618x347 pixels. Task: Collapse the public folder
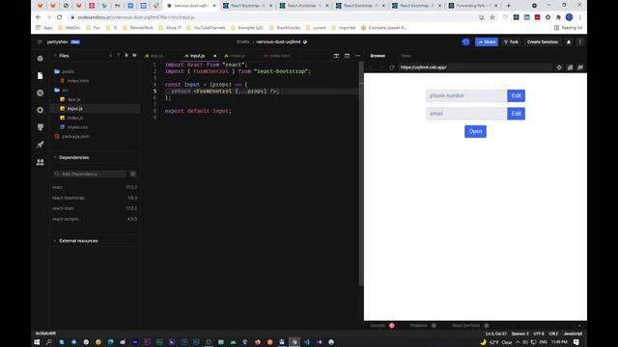65,71
